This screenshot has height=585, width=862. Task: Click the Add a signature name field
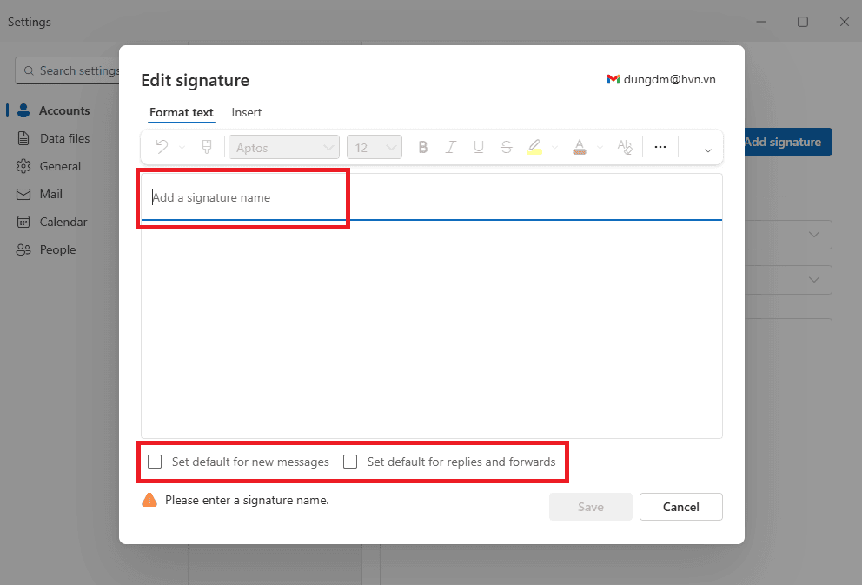(x=432, y=197)
